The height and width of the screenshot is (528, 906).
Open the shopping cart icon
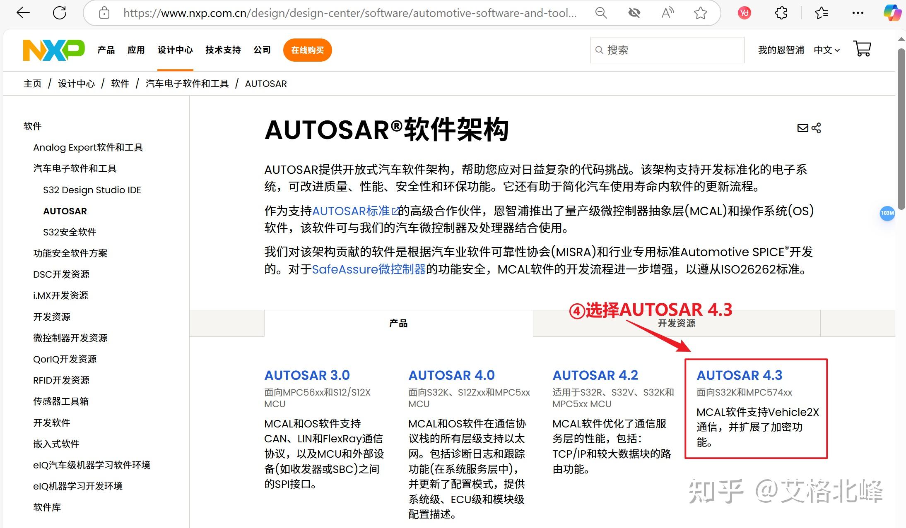tap(862, 49)
